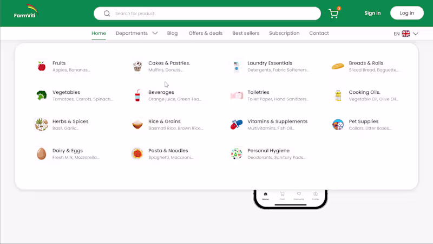The image size is (433, 244).
Task: Open the Beverages category
Action: tap(161, 92)
